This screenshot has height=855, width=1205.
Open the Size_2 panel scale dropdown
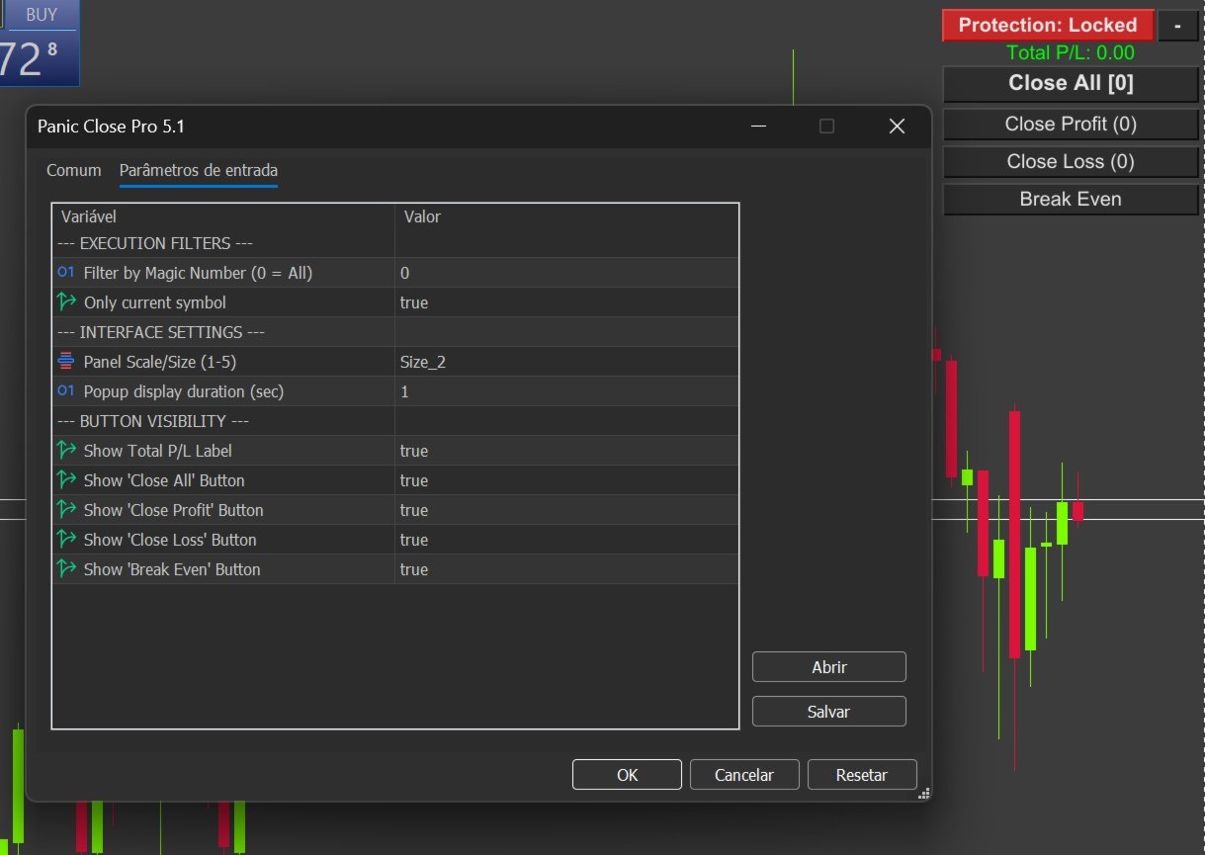click(x=566, y=362)
